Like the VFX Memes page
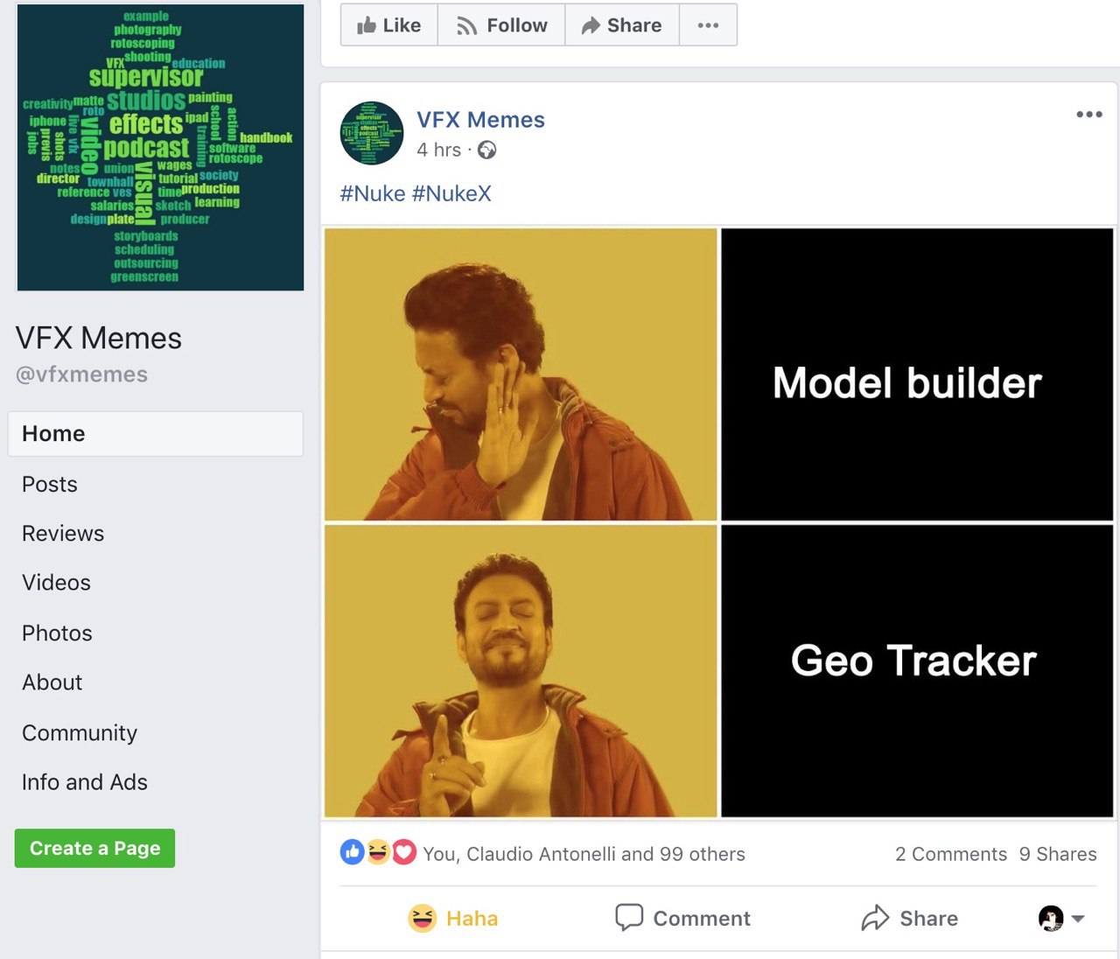1120x959 pixels. pos(389,25)
